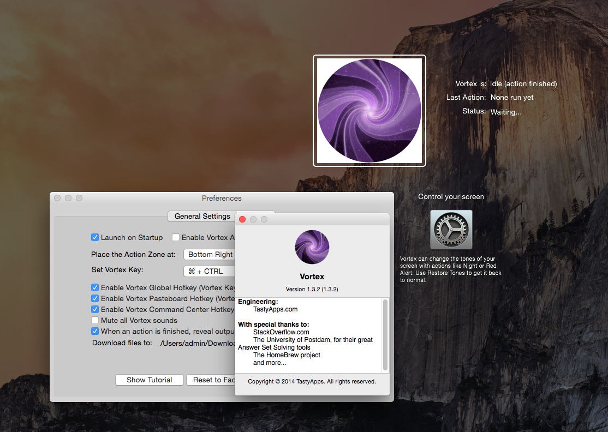Click the Vortex logo in About window
The image size is (608, 432).
tap(312, 247)
